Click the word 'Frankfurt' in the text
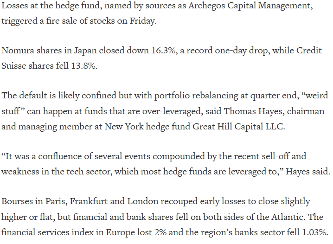This screenshot has width=333, height=244. pyautogui.click(x=89, y=201)
